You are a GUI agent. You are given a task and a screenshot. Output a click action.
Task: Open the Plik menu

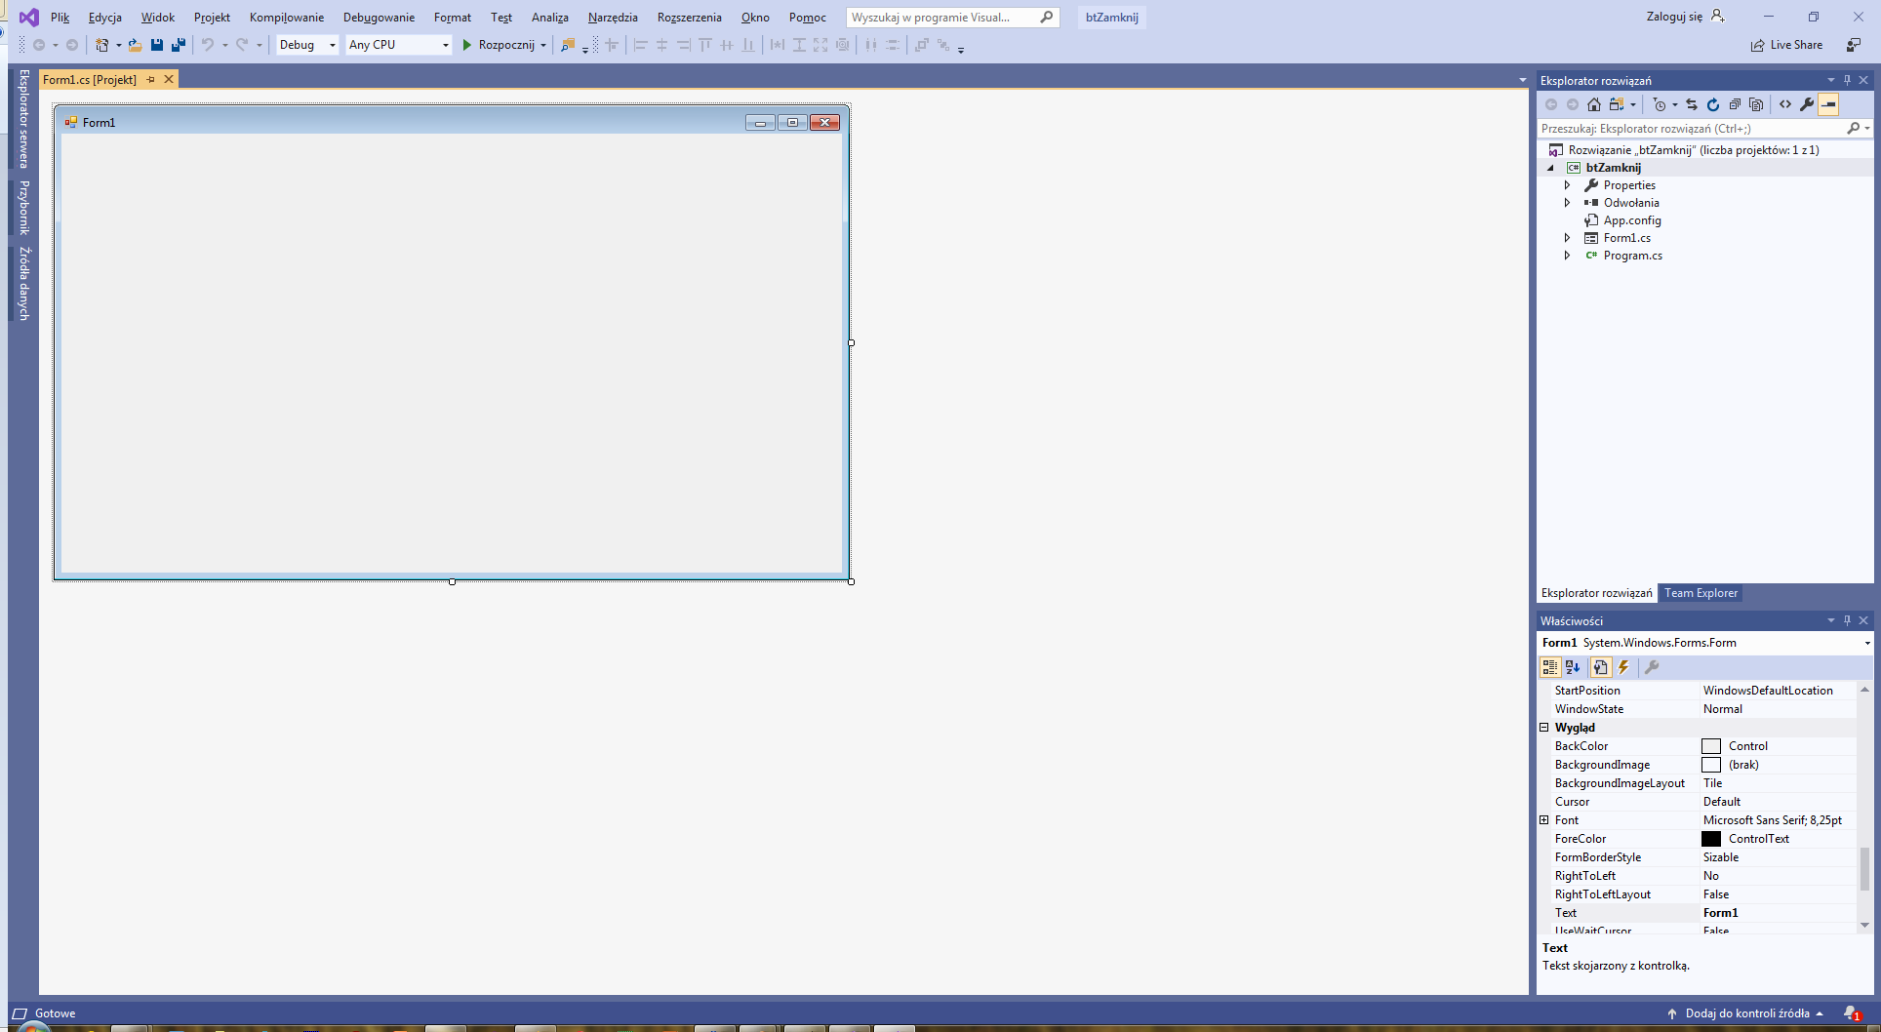[60, 18]
